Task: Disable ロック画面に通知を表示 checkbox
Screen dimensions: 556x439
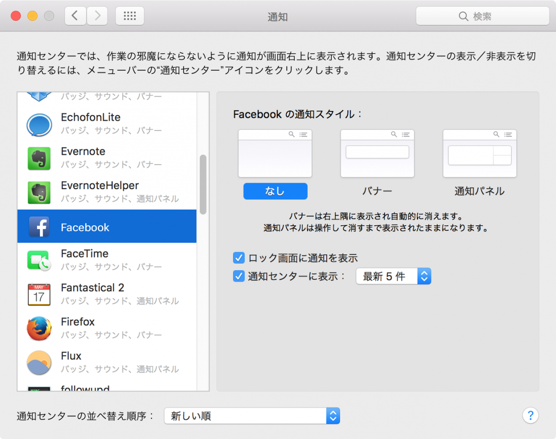Action: click(239, 258)
